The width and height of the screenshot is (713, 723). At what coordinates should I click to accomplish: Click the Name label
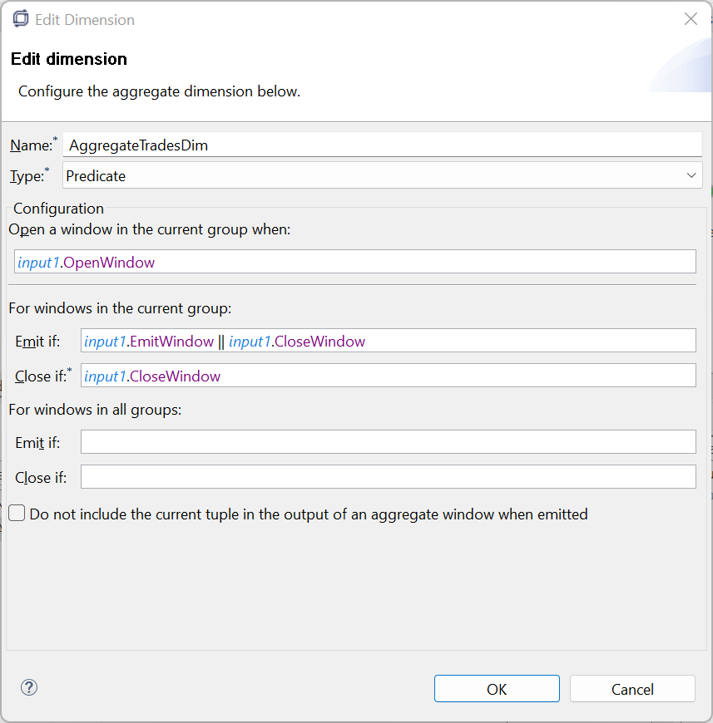(x=30, y=145)
